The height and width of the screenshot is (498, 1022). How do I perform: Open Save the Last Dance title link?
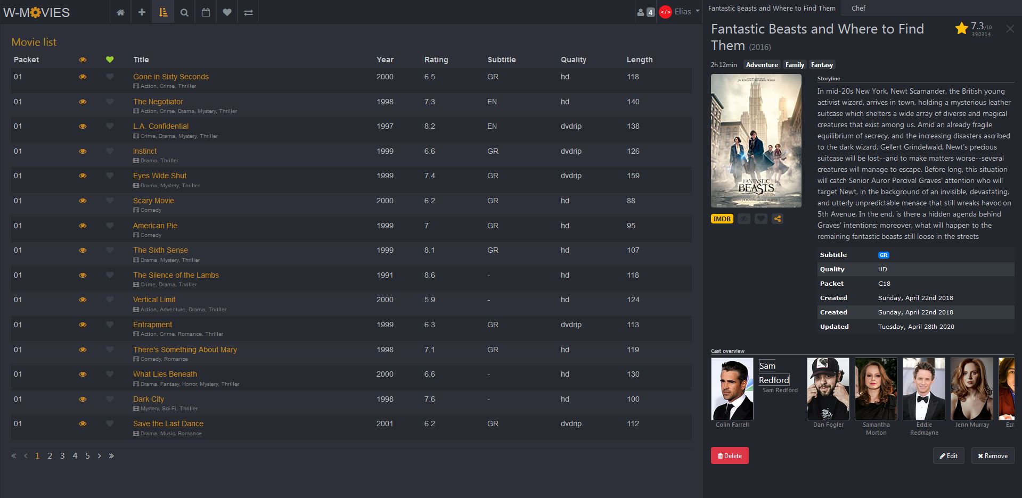(x=168, y=424)
